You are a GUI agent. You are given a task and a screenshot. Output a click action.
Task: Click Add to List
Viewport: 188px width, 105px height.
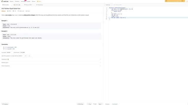pyautogui.click(x=21, y=11)
